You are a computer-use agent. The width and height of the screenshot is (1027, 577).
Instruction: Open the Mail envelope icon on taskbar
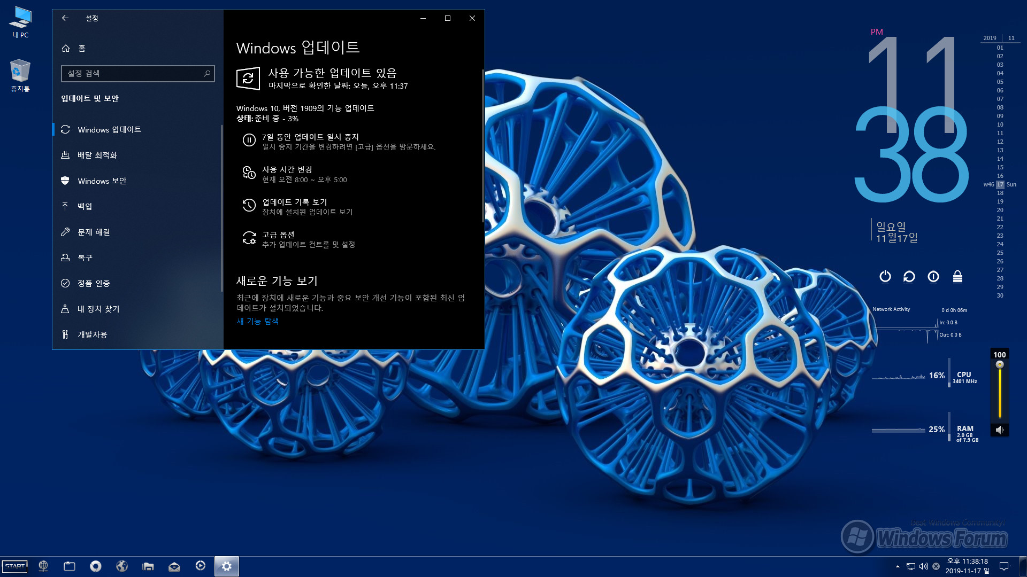click(x=174, y=566)
